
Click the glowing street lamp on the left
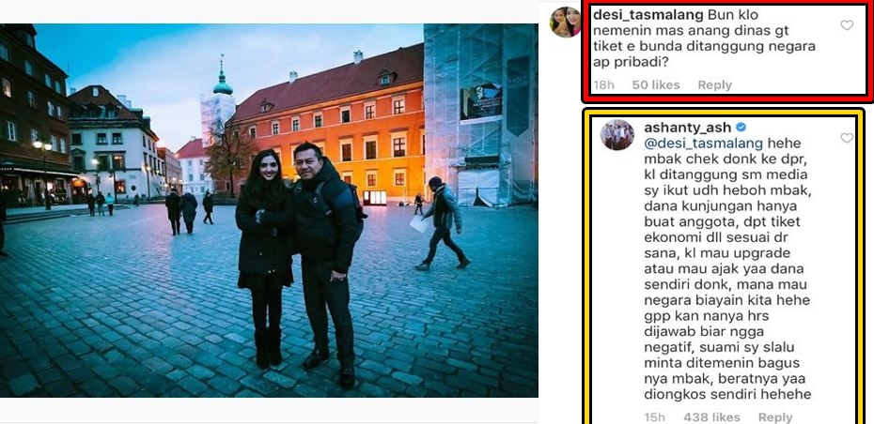(x=41, y=145)
